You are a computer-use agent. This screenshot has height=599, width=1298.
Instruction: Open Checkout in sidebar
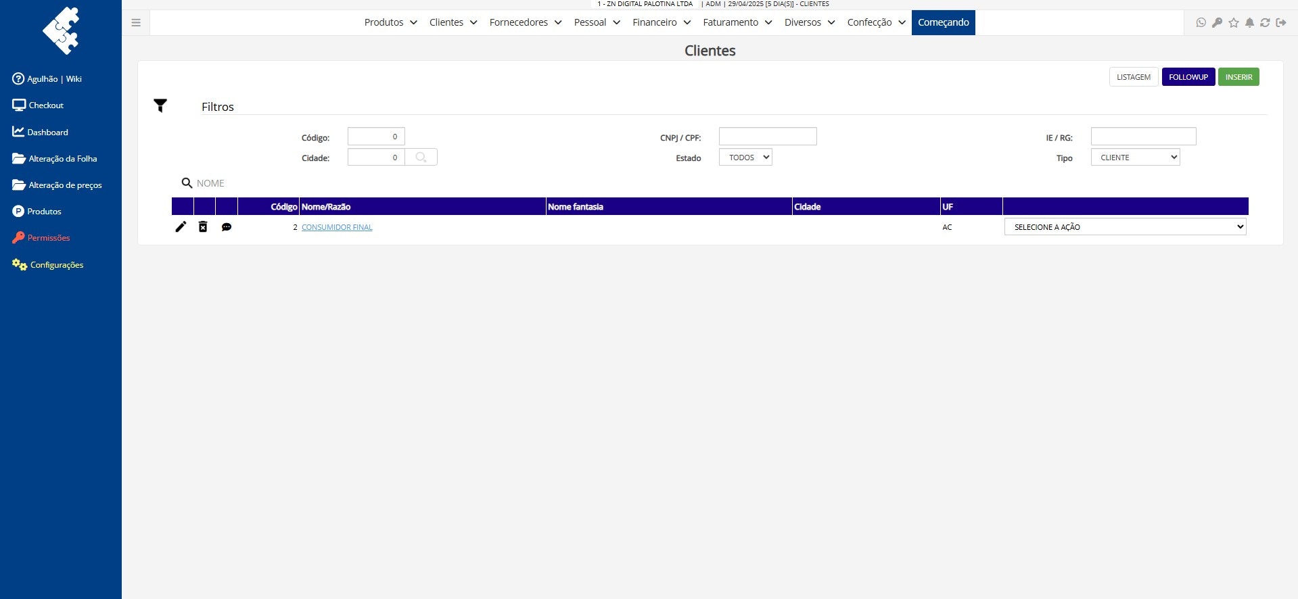pos(38,105)
